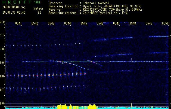The image size is (171, 109).
Task: Click frequency axis label 1.1
Action: (x=2, y=35)
